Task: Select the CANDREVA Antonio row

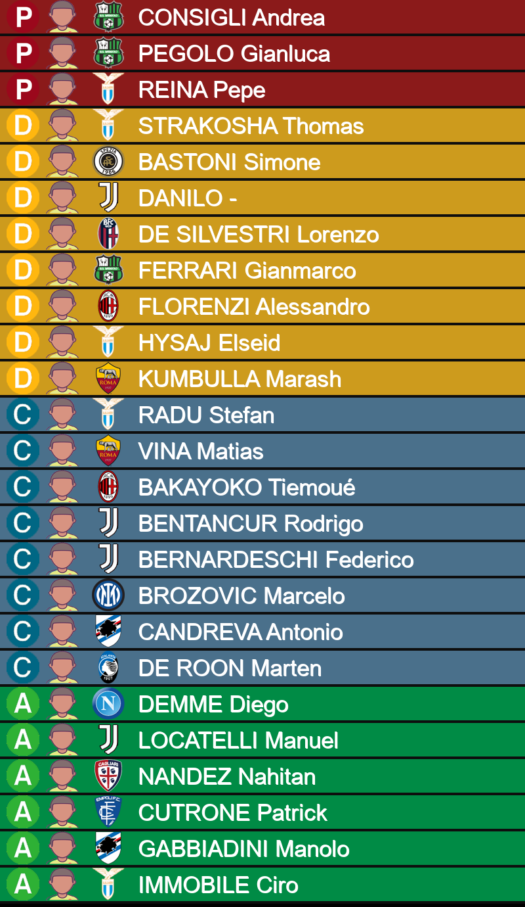Action: pyautogui.click(x=262, y=632)
